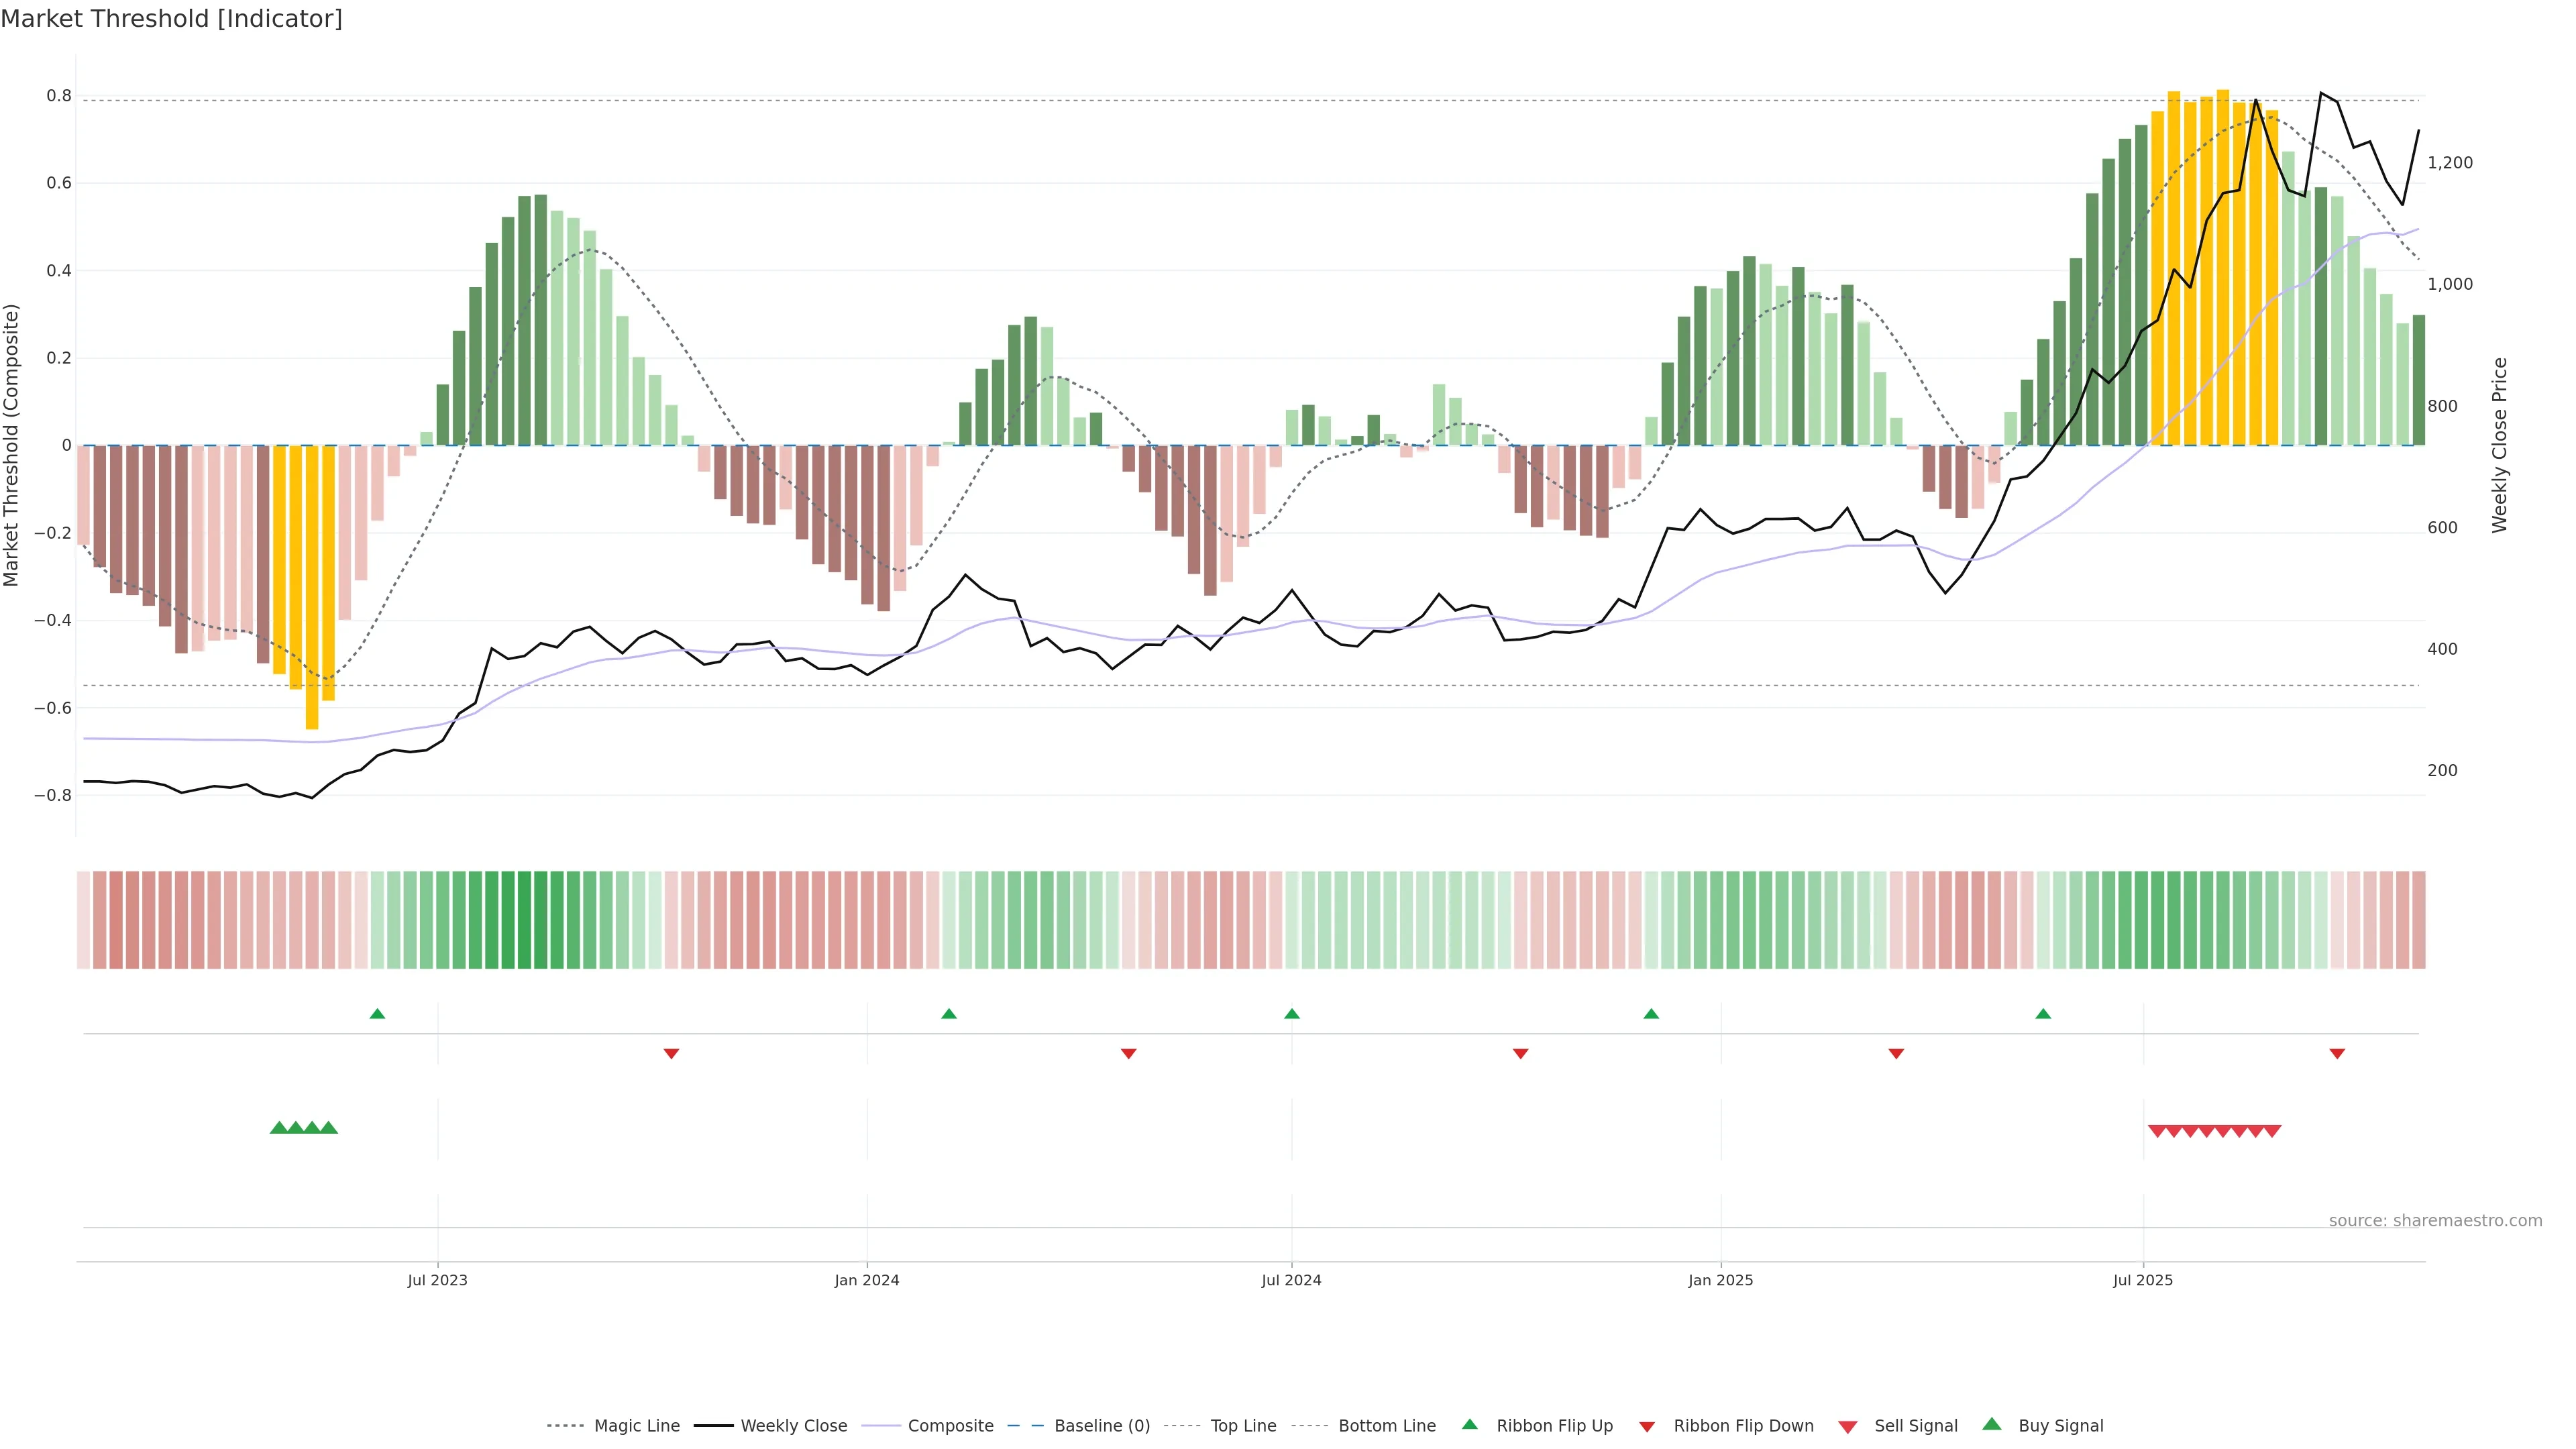Click the first Ribbon Flip Up marker before Jul 2023
Screen dimensions: 2576x1449
(377, 1014)
